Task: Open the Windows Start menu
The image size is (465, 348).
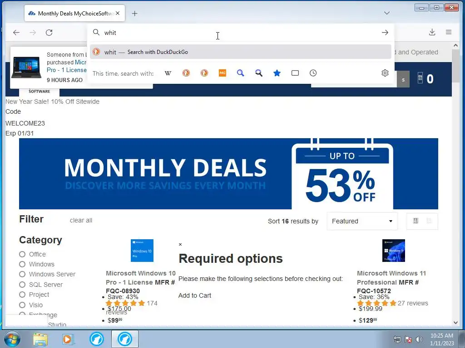Action: click(x=12, y=339)
